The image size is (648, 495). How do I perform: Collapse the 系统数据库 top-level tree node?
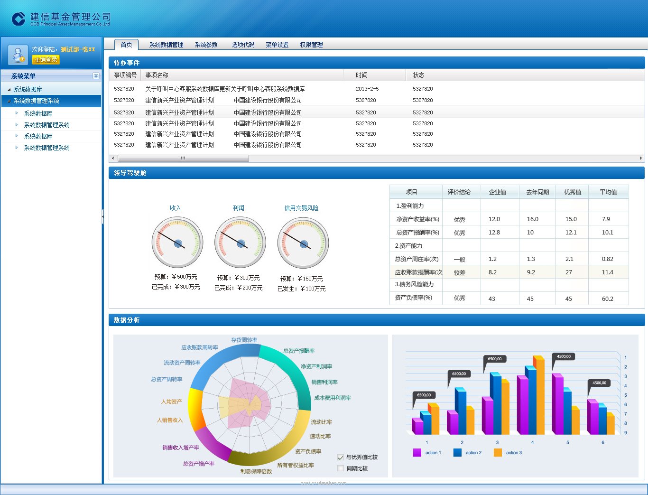pyautogui.click(x=9, y=90)
